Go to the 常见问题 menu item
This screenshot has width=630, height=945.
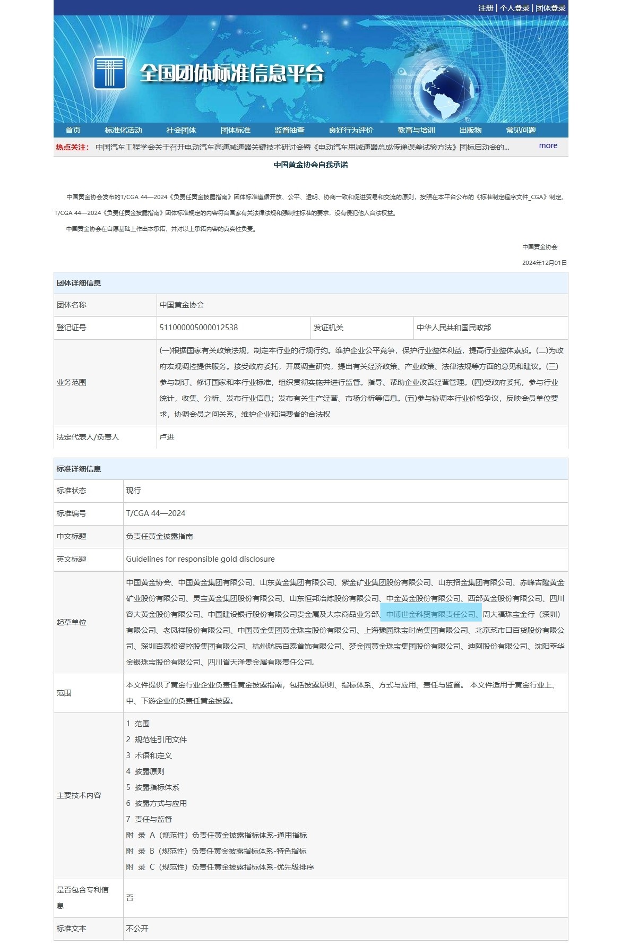[521, 130]
